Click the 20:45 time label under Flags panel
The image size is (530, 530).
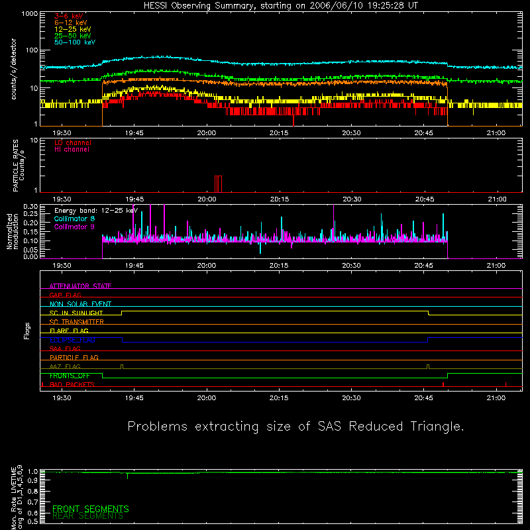424,398
